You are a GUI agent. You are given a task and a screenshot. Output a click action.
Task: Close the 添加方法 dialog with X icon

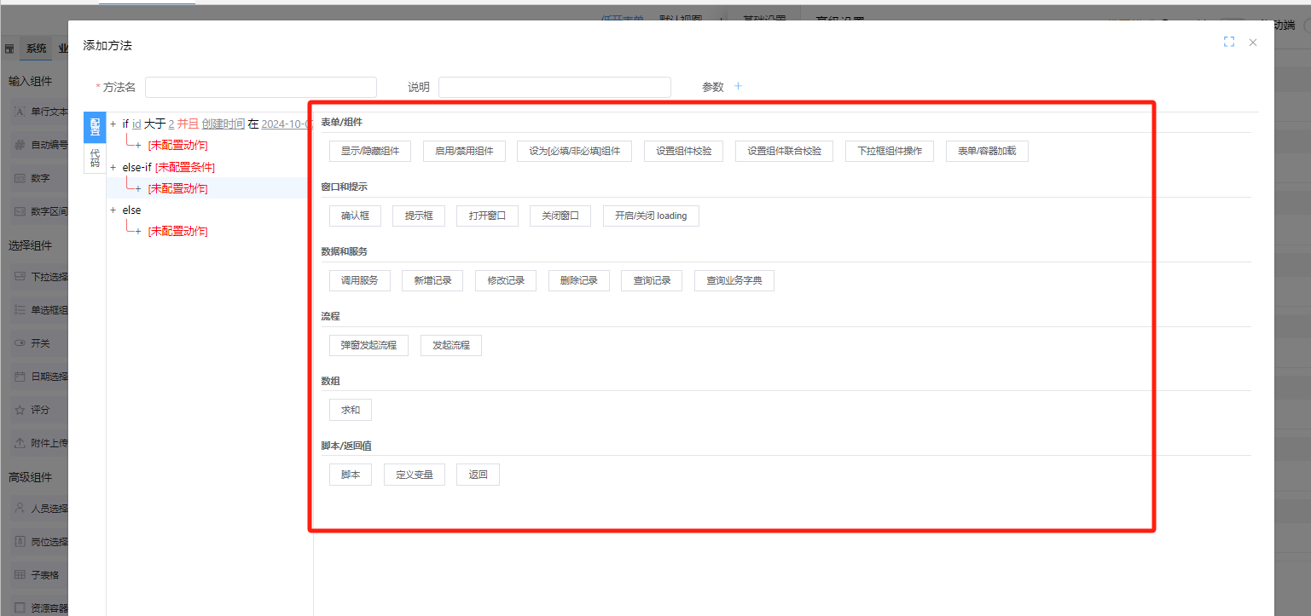(1253, 42)
